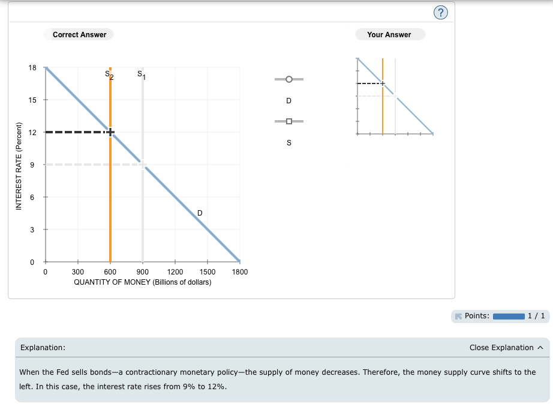Select the square S curve handle
This screenshot has width=553, height=415.
288,121
